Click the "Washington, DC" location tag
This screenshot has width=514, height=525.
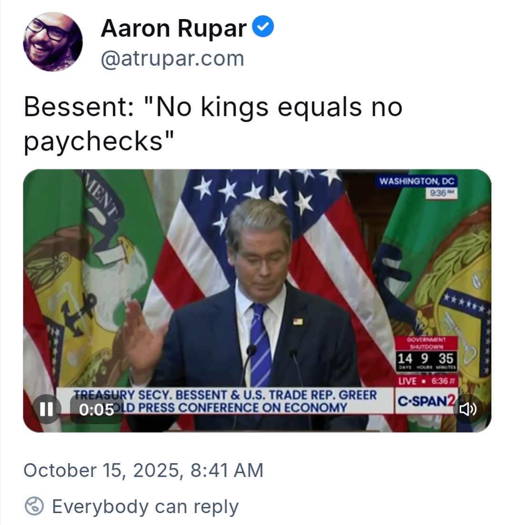(416, 181)
